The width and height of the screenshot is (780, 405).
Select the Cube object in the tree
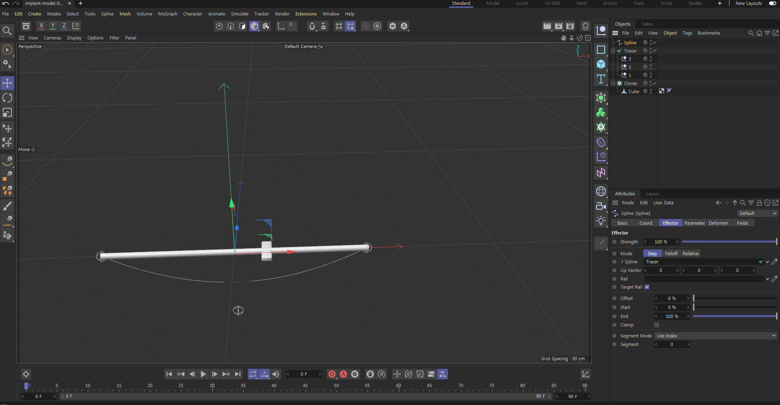click(634, 92)
